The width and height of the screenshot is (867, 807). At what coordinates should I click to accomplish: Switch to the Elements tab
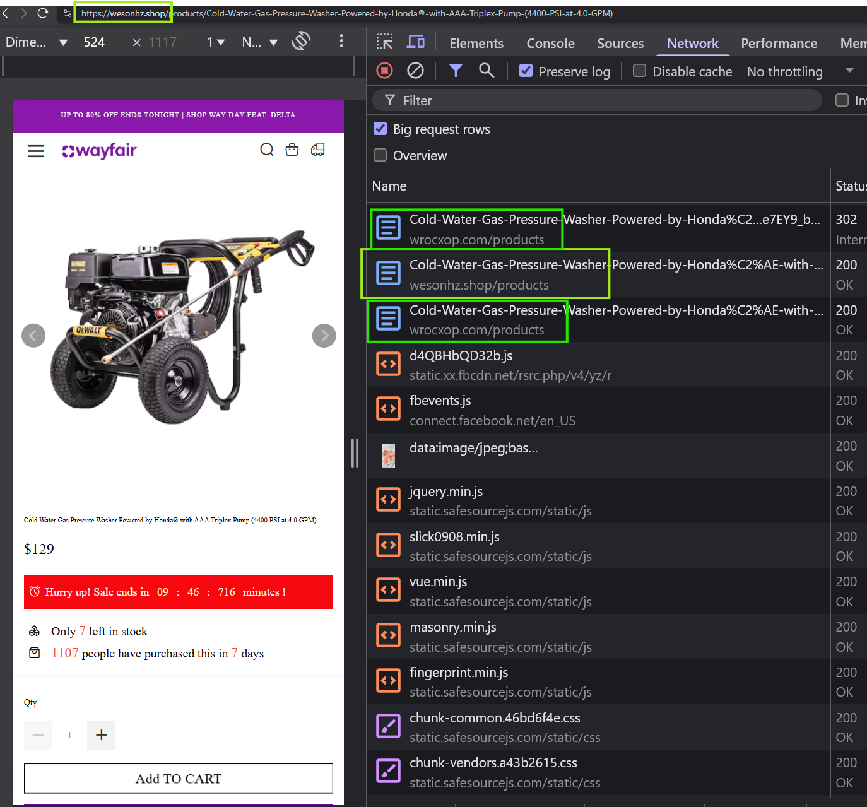pyautogui.click(x=476, y=43)
